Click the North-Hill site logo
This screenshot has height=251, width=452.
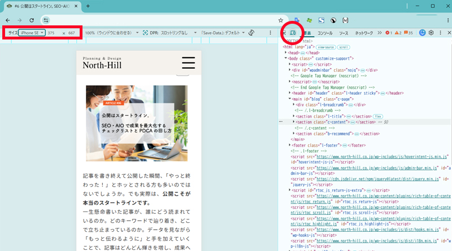coord(102,63)
